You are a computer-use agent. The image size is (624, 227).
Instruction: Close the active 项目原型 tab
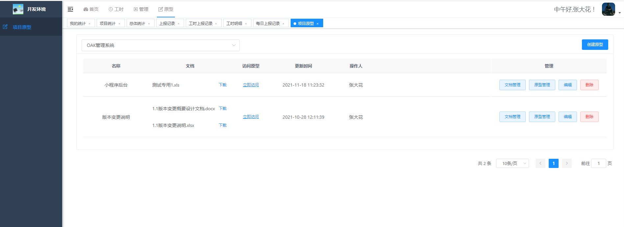(x=318, y=24)
